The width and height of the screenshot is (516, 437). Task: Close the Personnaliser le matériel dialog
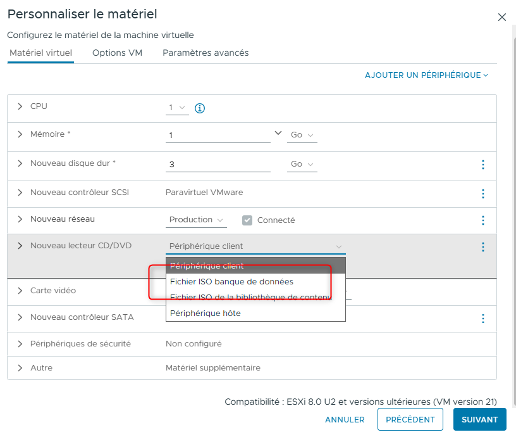click(502, 17)
